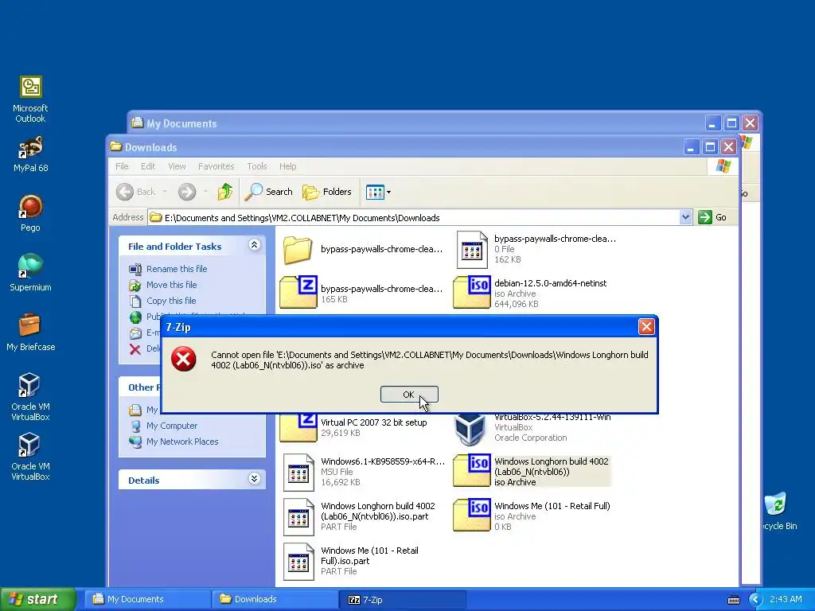
Task: Switch to 7-Zip taskbar button
Action: click(402, 599)
